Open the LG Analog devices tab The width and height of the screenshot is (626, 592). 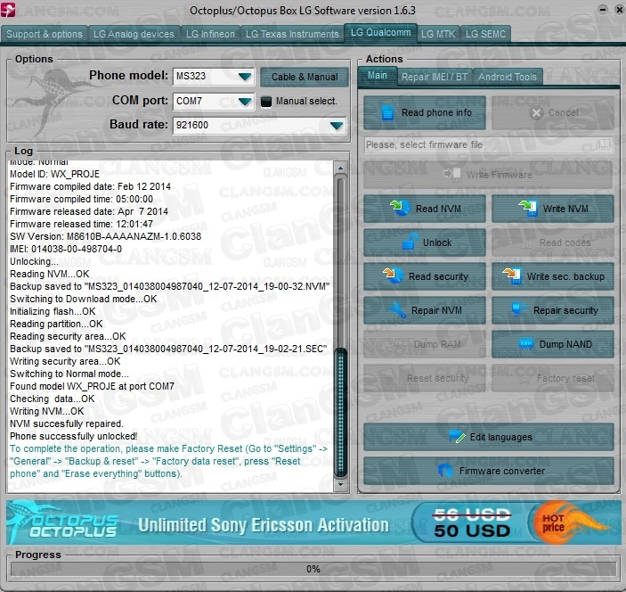[x=134, y=35]
